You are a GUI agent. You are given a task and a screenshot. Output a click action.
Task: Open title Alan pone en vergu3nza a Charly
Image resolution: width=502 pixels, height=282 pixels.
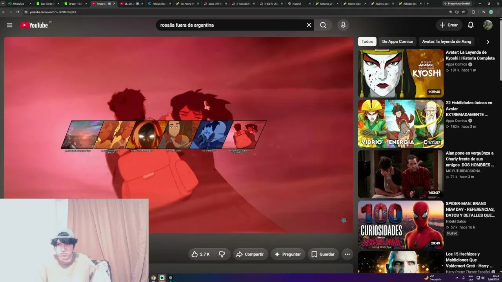470,159
